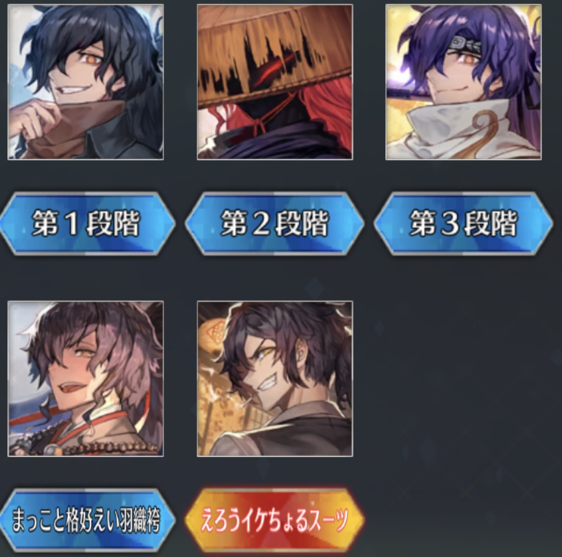Choose the straw hat portrait with red hair

[x=275, y=82]
